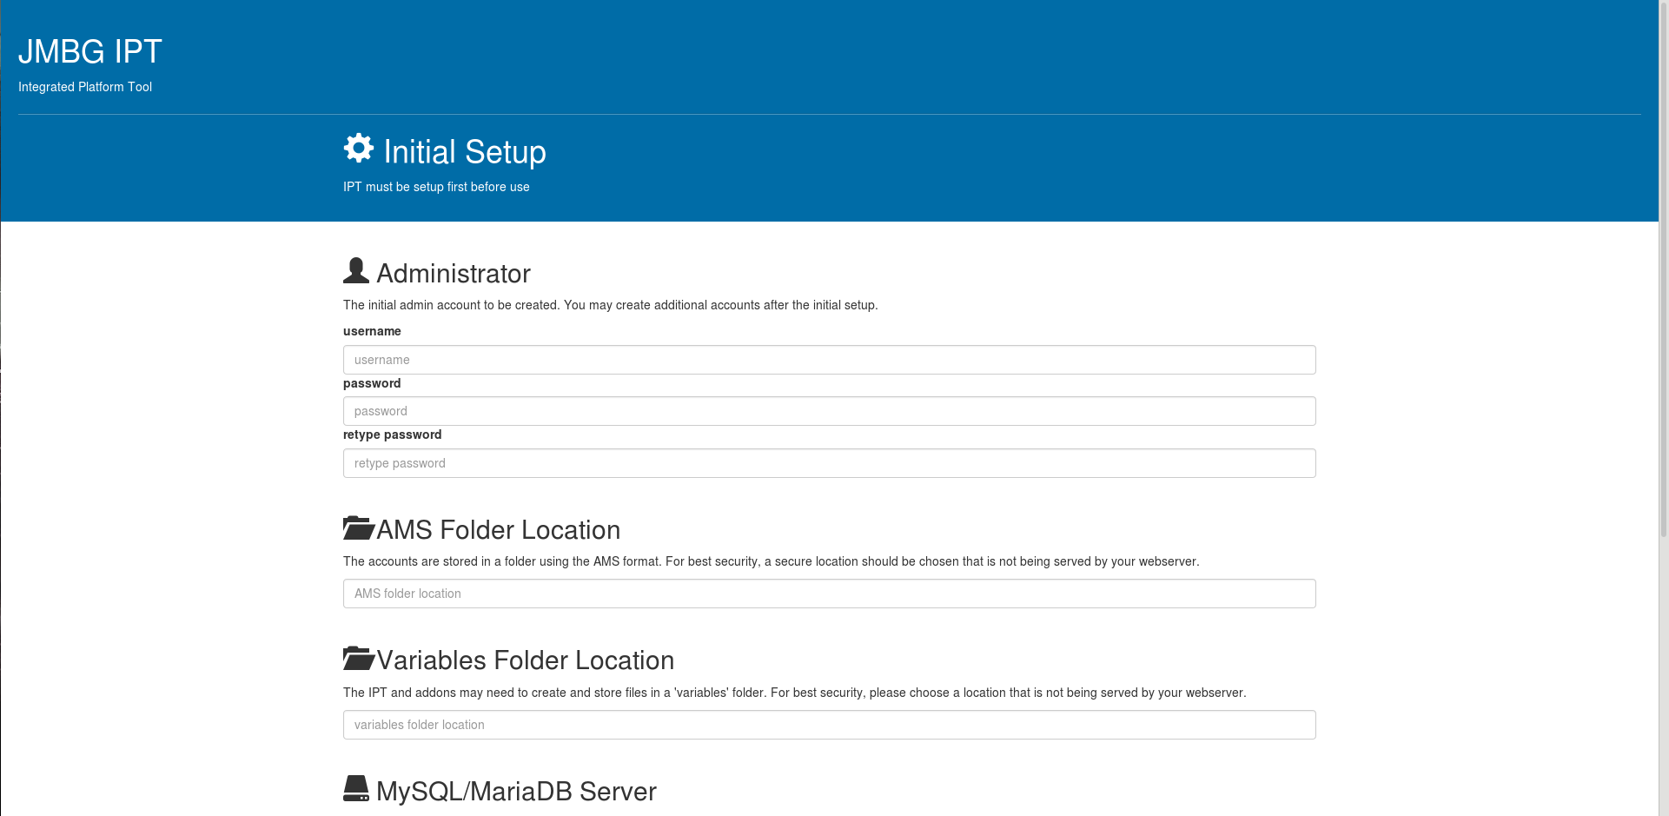Click the AMS format accounts description text
Screen dimensions: 1669x816
point(772,561)
